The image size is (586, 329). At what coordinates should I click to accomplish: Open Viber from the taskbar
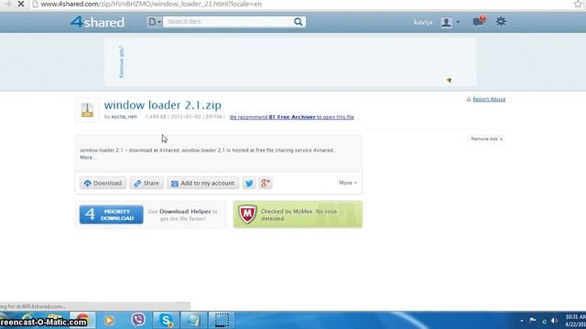(x=138, y=320)
